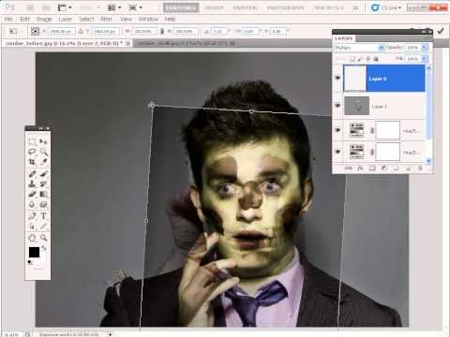This screenshot has width=450, height=337.
Task: Create a new layer icon
Action: coord(408,168)
